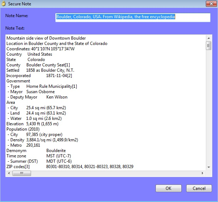
Task: Click the vertical scrollbar thumb
Action: 208,45
